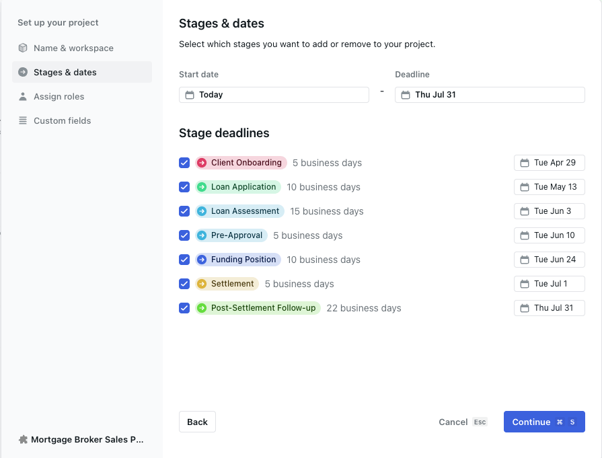Toggle the Pre-Approval stage checkbox
602x458 pixels.
[x=184, y=235]
